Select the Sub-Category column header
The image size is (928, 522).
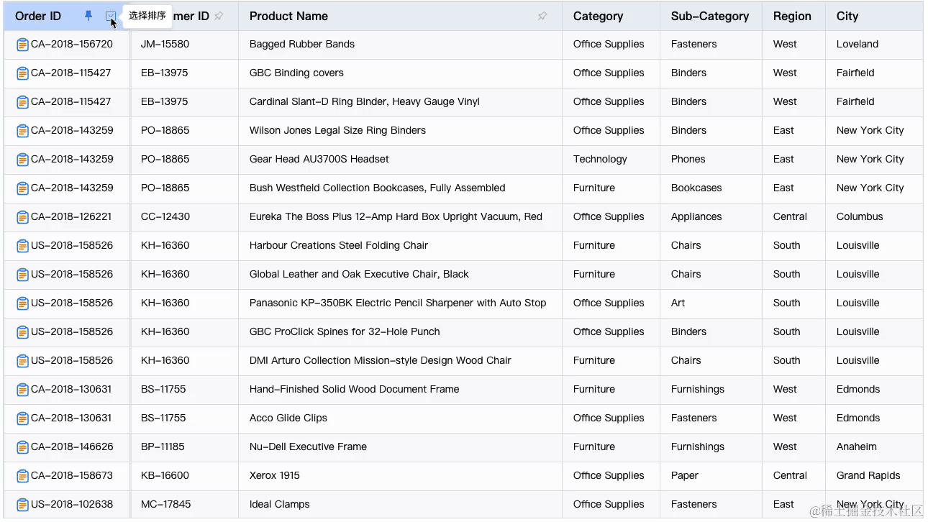click(x=709, y=16)
